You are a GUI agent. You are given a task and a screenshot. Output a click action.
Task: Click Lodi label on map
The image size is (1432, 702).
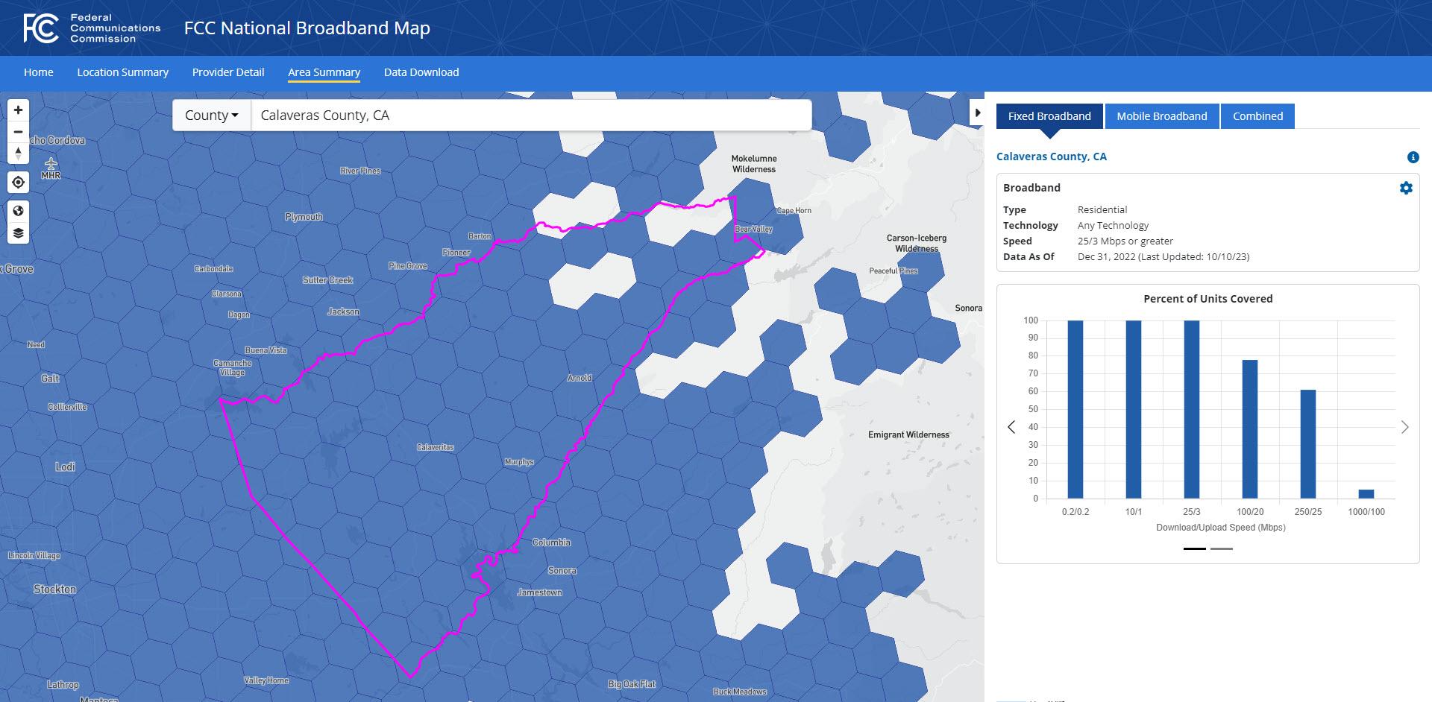(x=65, y=467)
